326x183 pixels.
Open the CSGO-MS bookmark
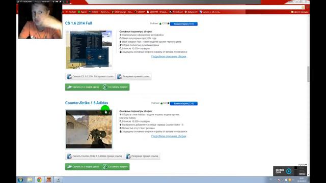coord(157,12)
